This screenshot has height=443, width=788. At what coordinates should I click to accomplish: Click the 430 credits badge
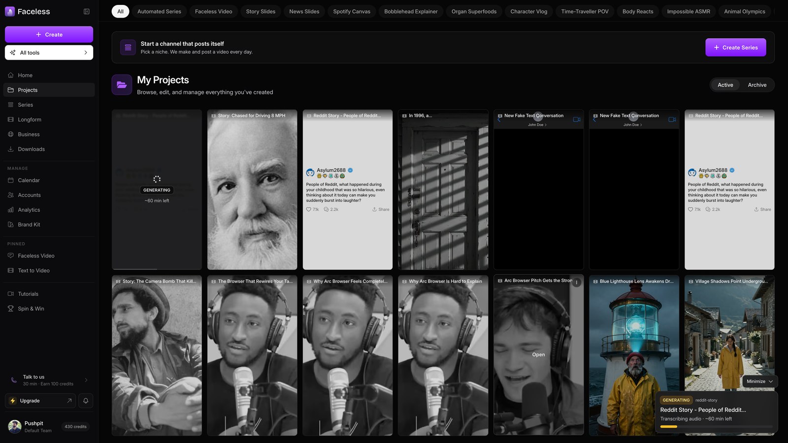[75, 427]
